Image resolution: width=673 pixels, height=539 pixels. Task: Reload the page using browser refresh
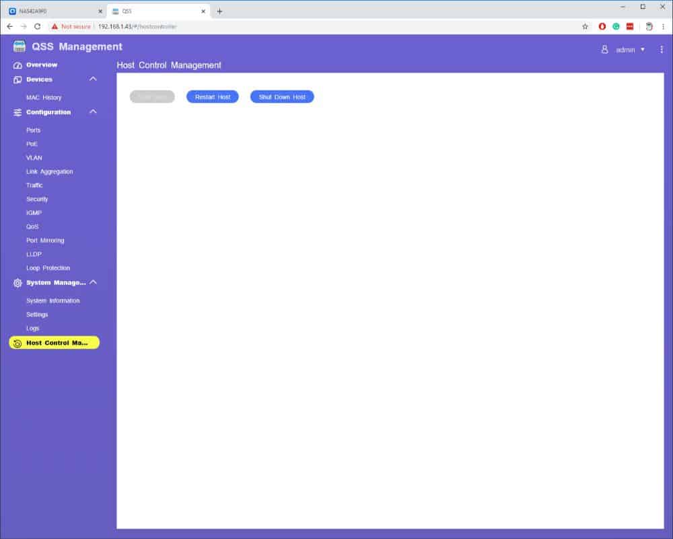coord(37,26)
